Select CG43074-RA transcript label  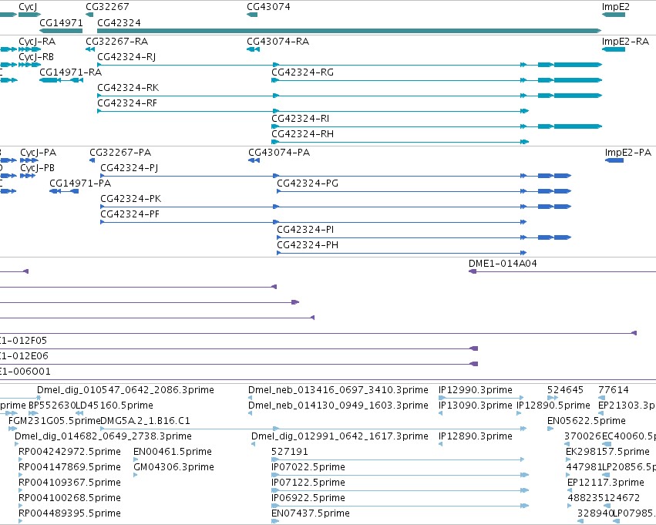[x=278, y=41]
